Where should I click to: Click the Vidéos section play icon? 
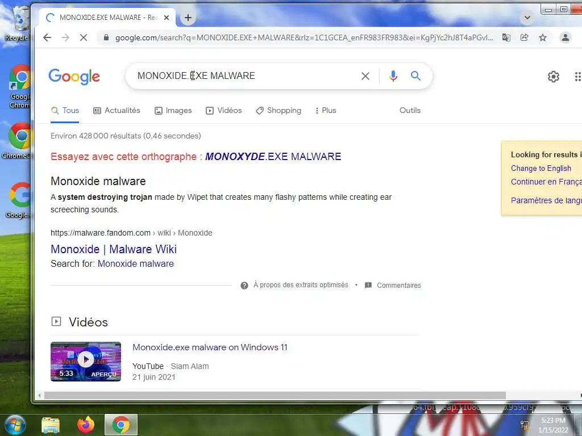56,321
